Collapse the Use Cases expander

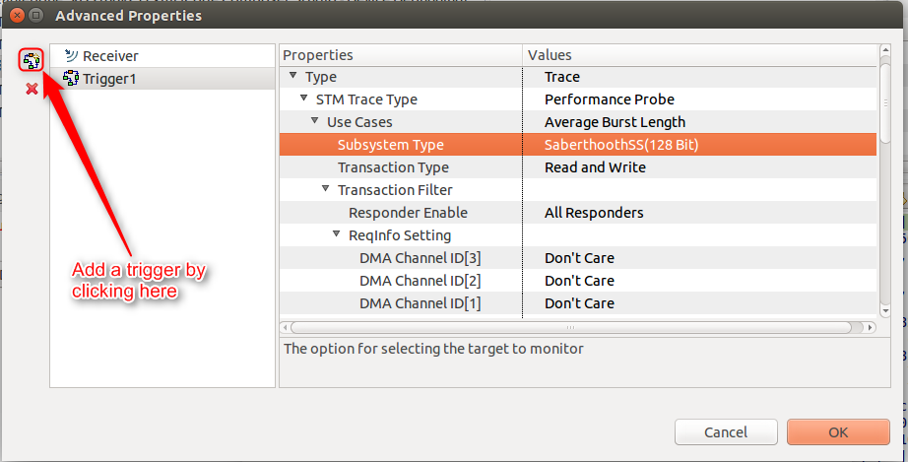[x=314, y=121]
